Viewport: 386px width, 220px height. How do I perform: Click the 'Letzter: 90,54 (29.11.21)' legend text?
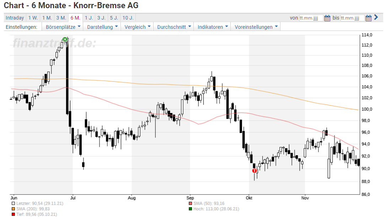tap(40, 204)
